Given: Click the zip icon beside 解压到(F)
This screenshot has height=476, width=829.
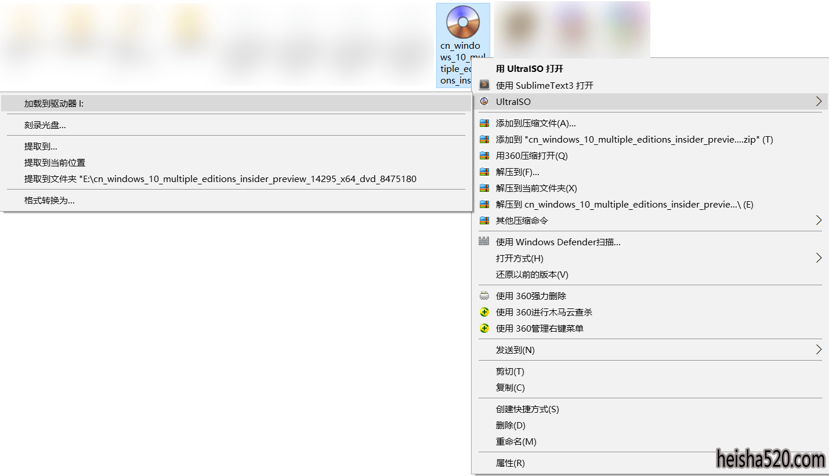Looking at the screenshot, I should click(x=484, y=172).
